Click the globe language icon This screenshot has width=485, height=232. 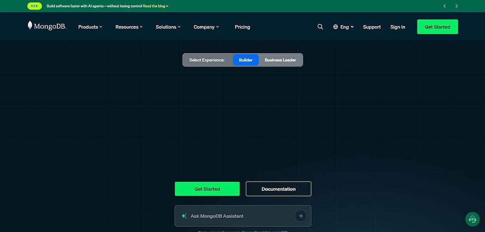click(335, 27)
